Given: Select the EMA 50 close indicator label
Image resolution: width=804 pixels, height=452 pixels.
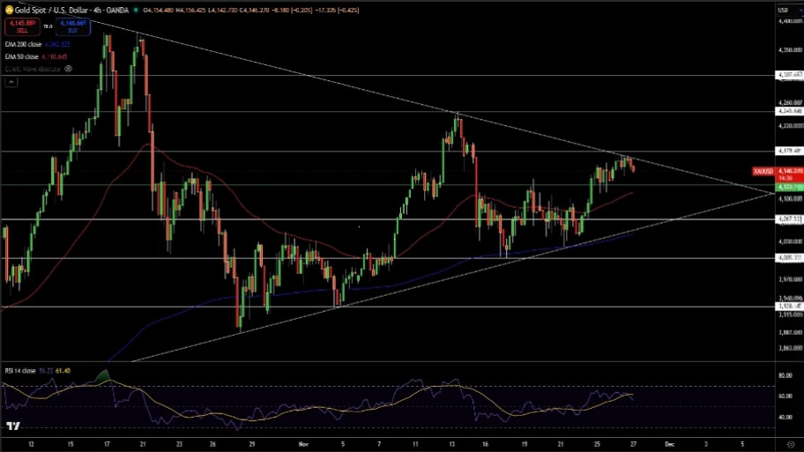Looking at the screenshot, I should [24, 55].
